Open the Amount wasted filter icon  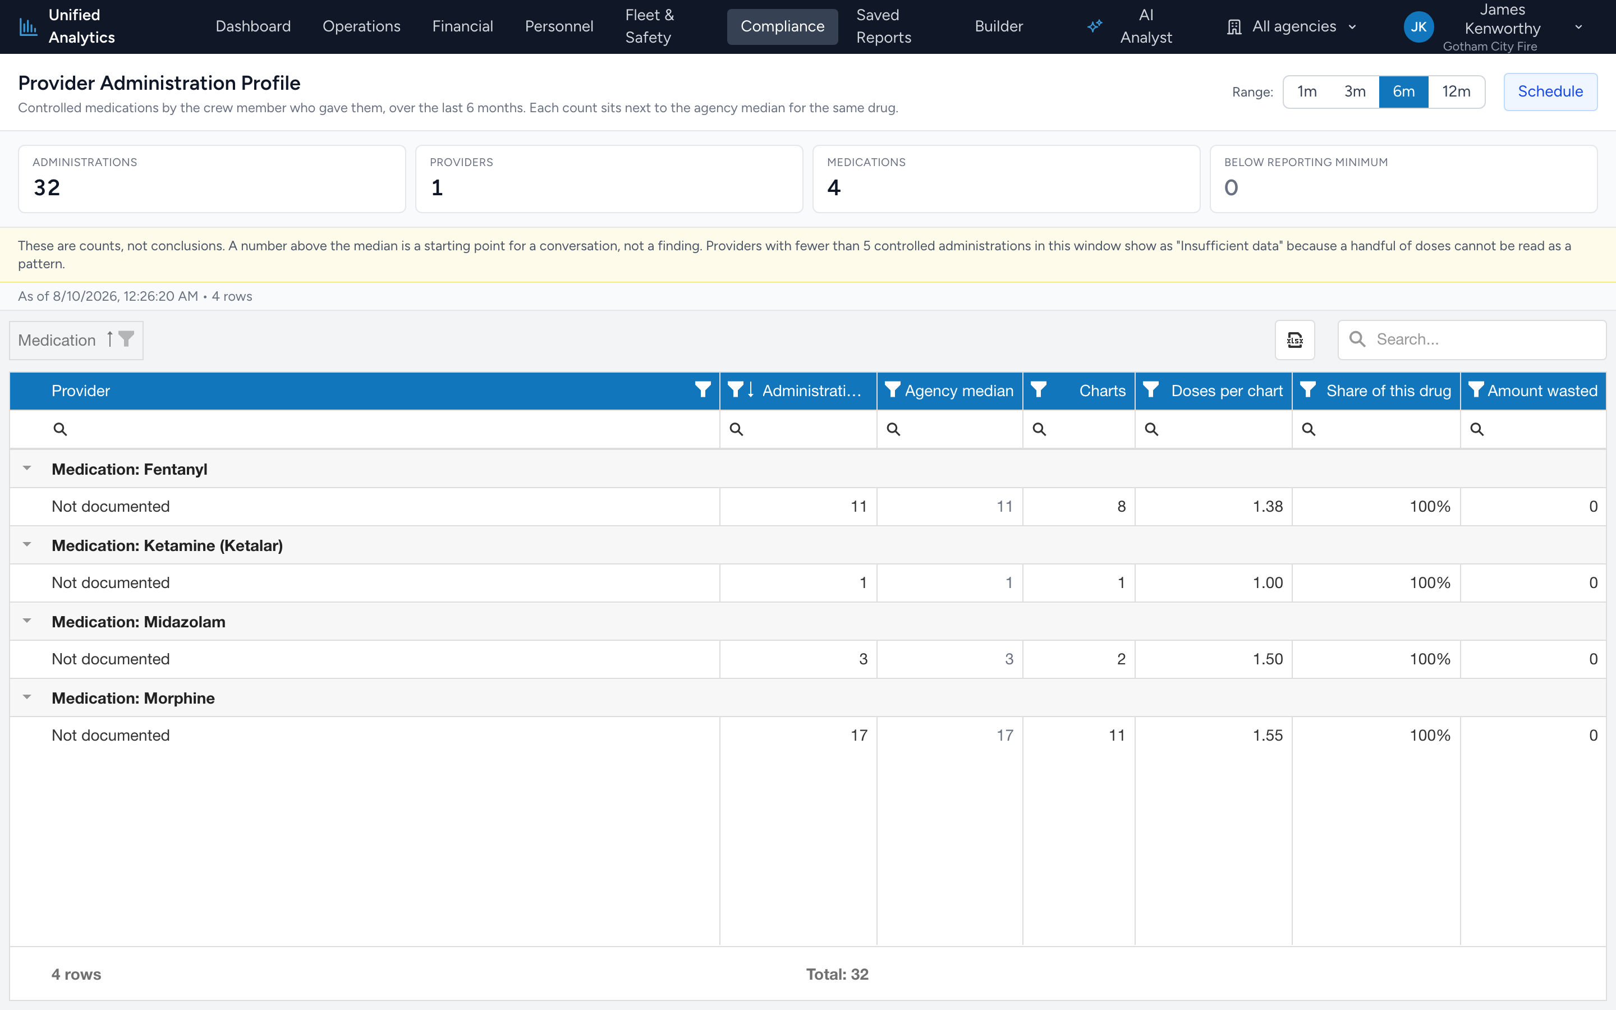(1476, 389)
